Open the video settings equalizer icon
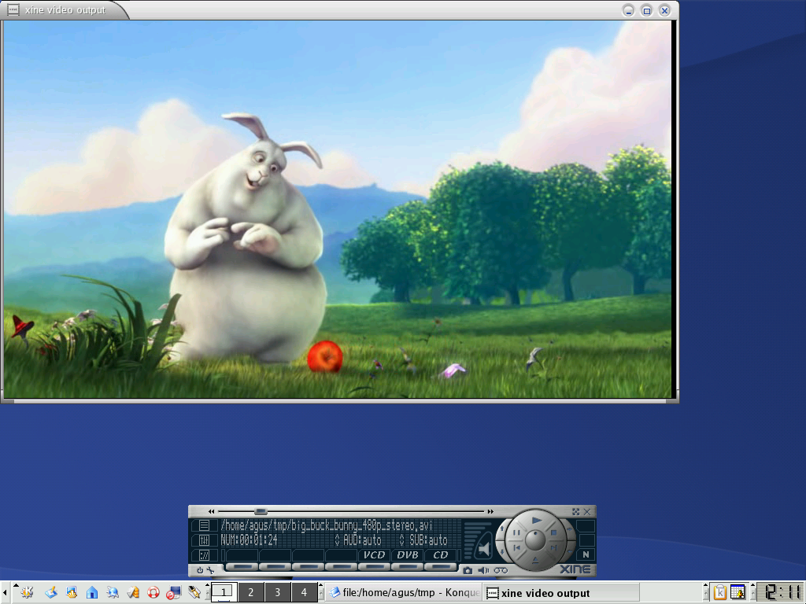 tap(204, 540)
